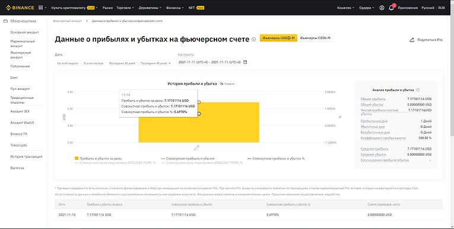Screen dimensions: 454x229
Task: Open the user profile icon
Action: pos(382,8)
